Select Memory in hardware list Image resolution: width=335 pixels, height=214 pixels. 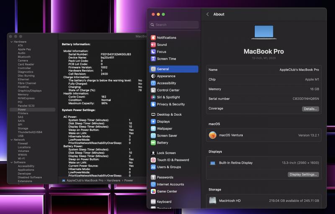(x=23, y=94)
